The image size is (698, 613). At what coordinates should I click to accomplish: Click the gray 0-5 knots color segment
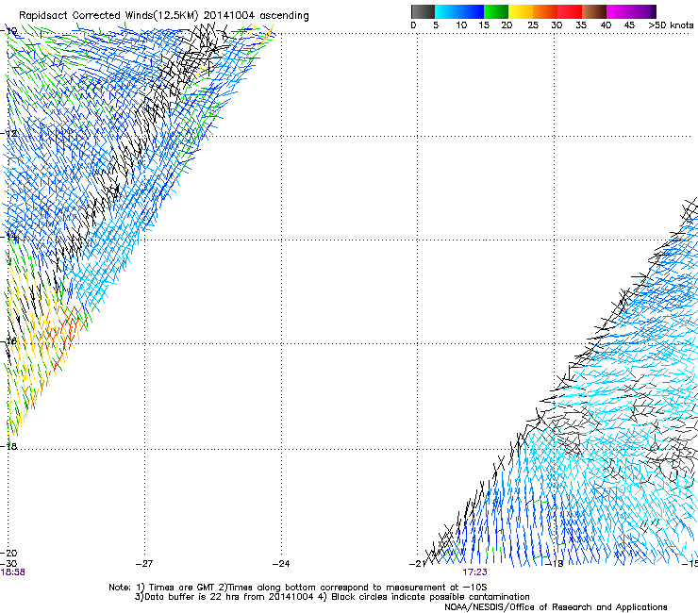tap(423, 11)
